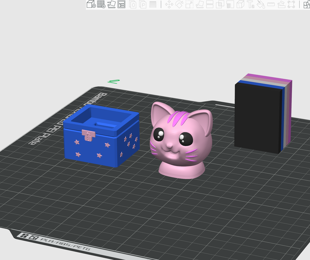Click the Add plate grid icon
This screenshot has width=310, height=260.
(x=101, y=4)
